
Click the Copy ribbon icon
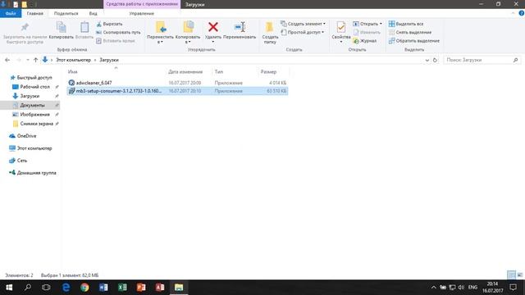(61, 27)
